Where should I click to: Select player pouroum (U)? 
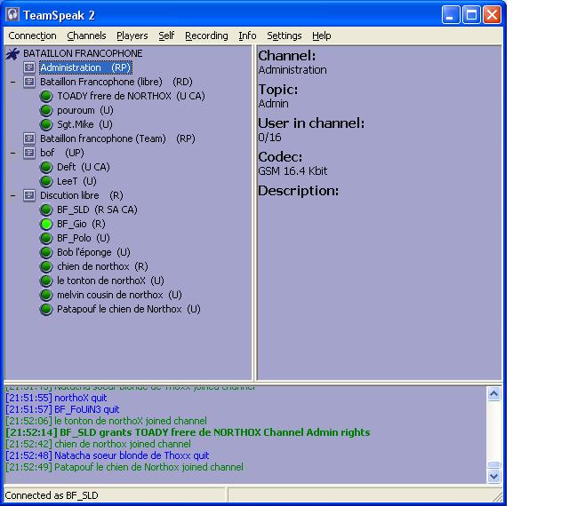(x=85, y=110)
